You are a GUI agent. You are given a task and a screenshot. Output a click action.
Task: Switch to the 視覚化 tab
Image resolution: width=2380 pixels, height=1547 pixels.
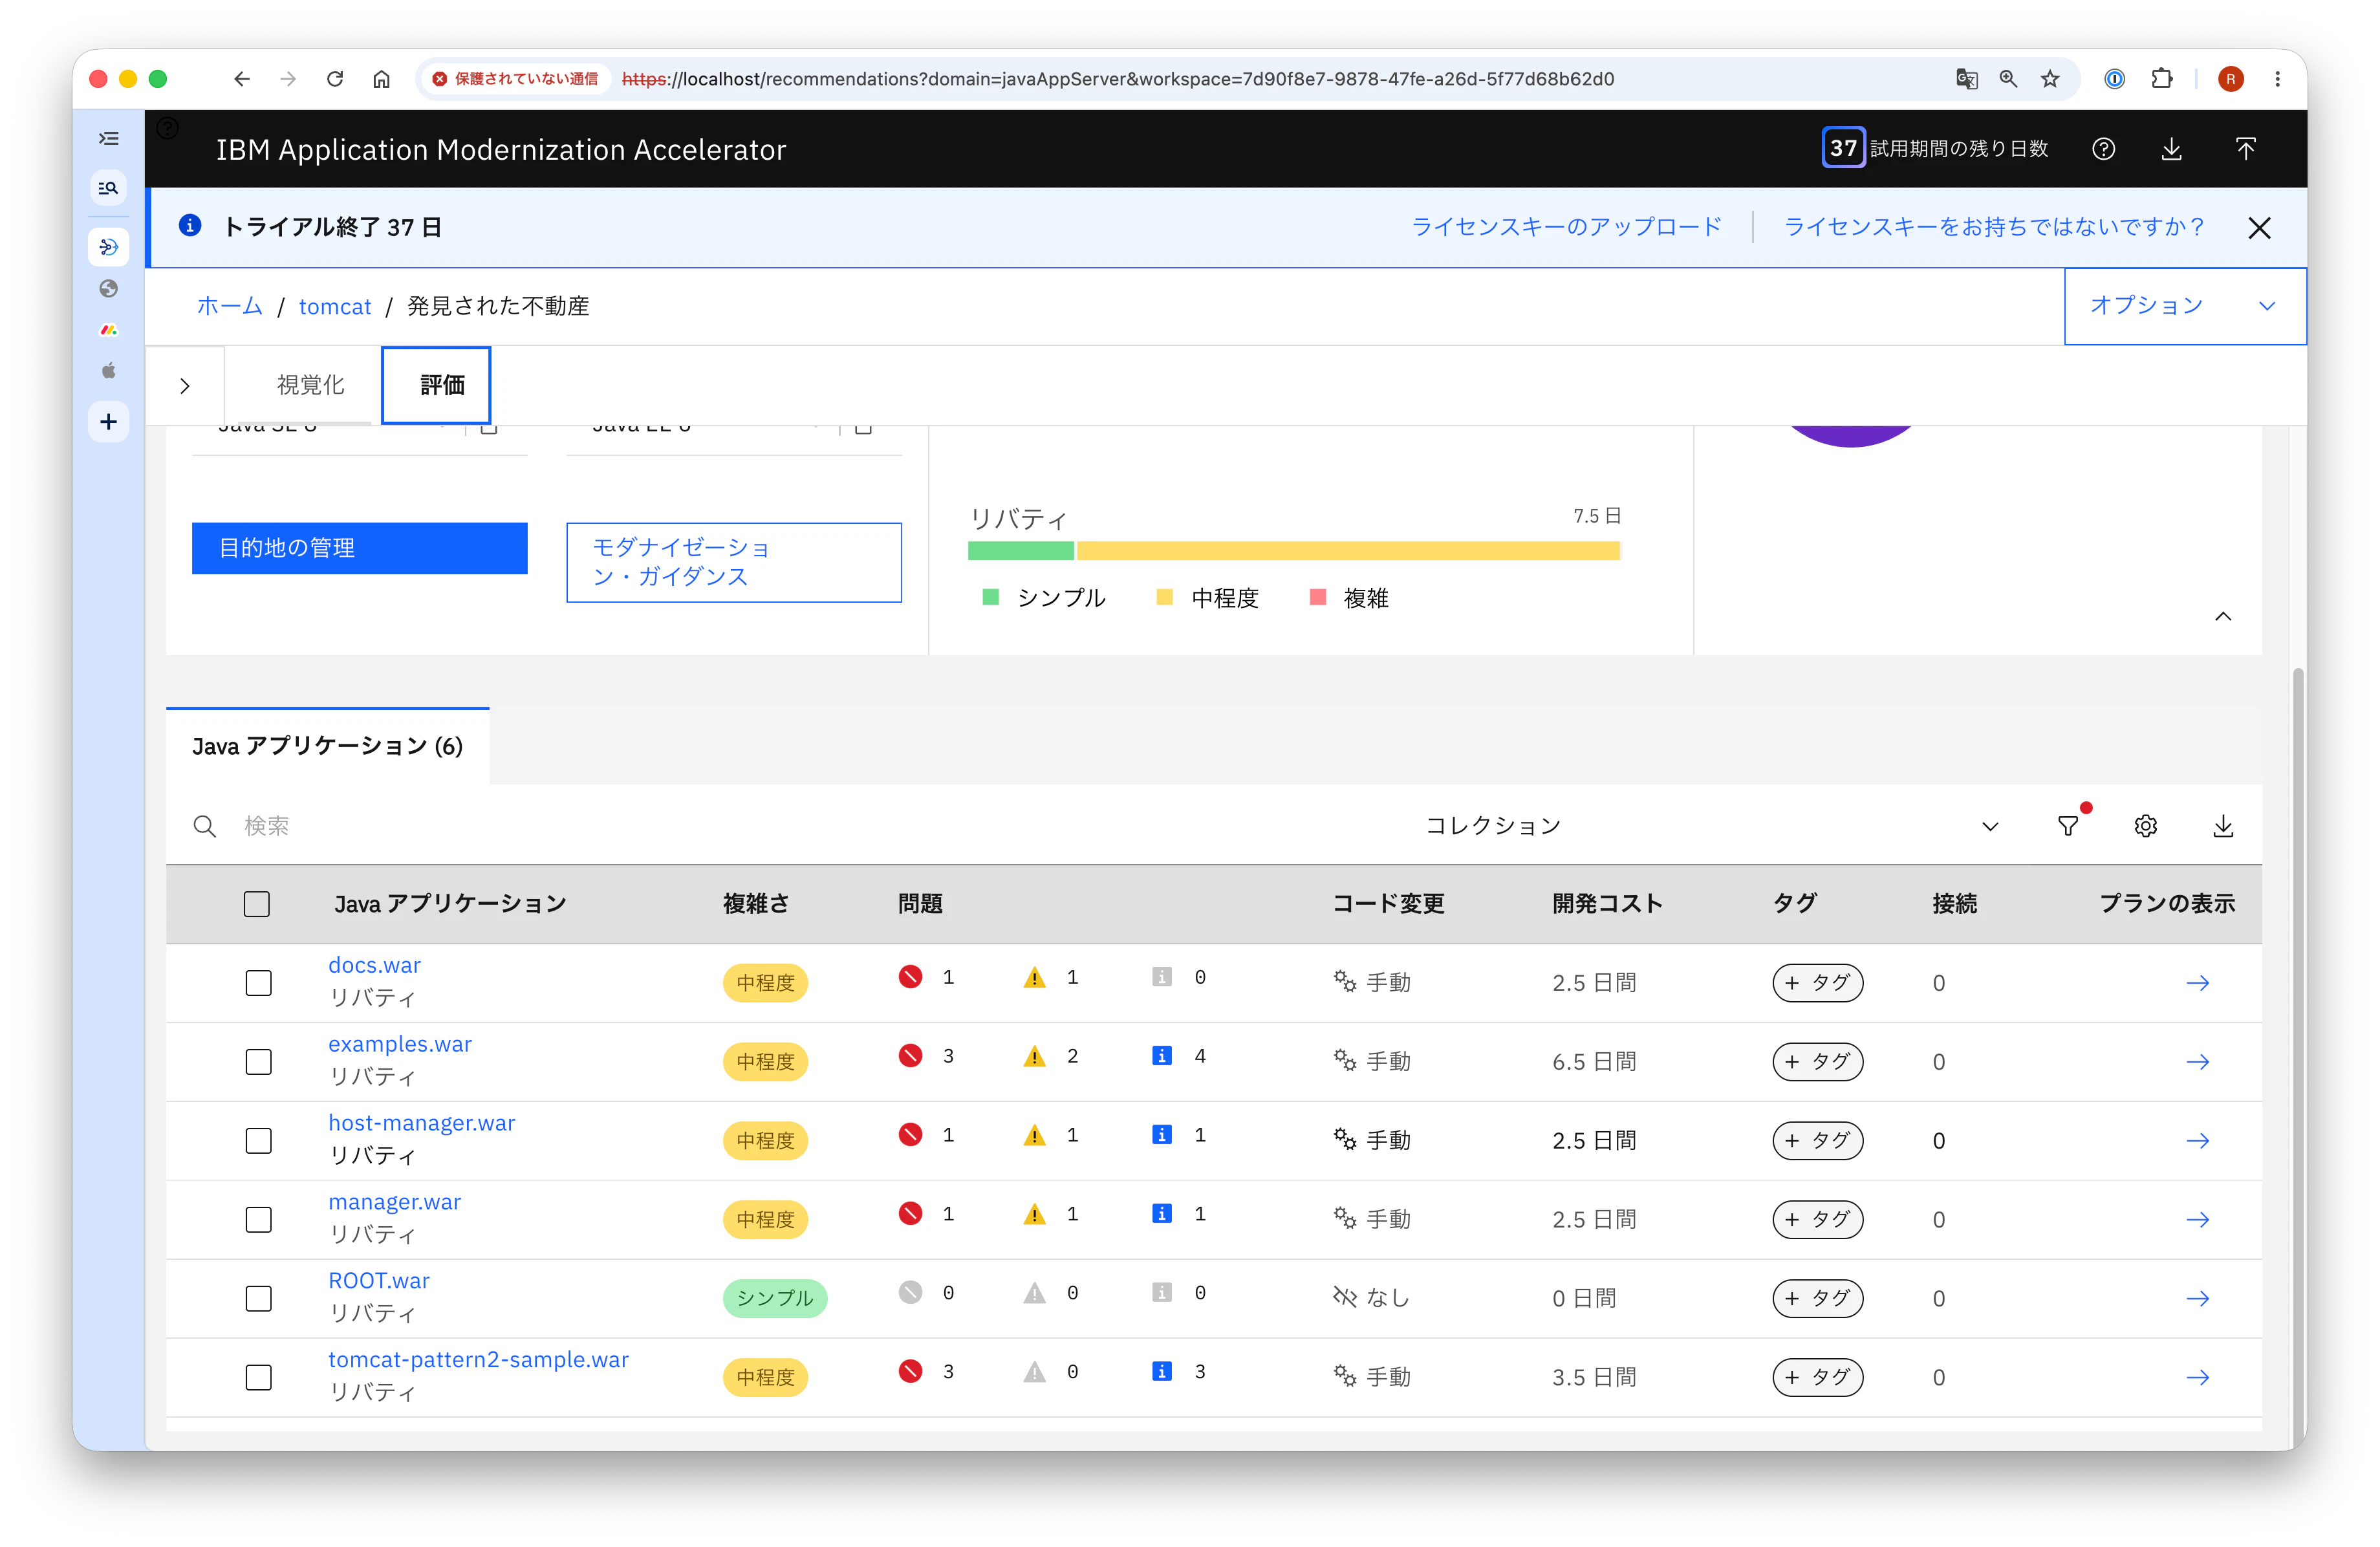pyautogui.click(x=310, y=386)
